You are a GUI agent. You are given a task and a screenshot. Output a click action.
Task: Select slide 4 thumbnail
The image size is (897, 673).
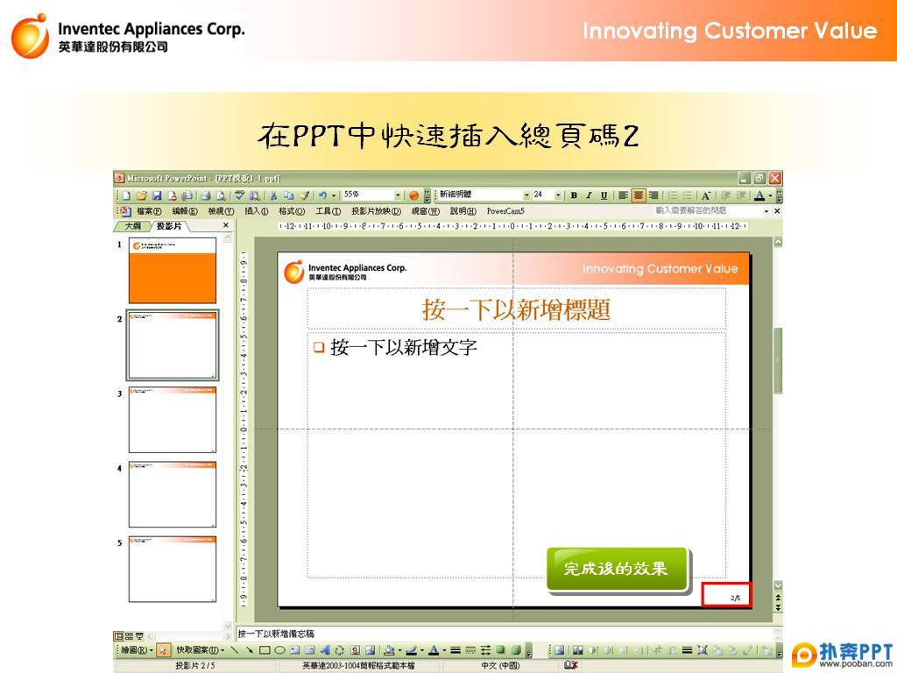173,494
